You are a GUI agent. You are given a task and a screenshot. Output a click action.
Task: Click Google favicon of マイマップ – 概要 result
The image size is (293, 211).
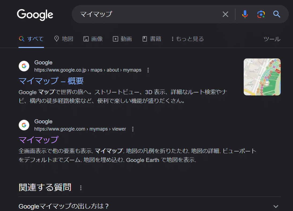pyautogui.click(x=24, y=66)
